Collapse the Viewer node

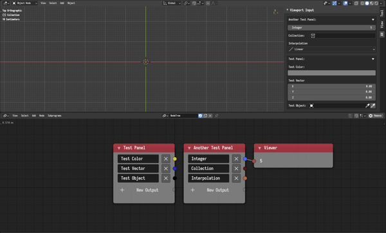[x=259, y=148]
